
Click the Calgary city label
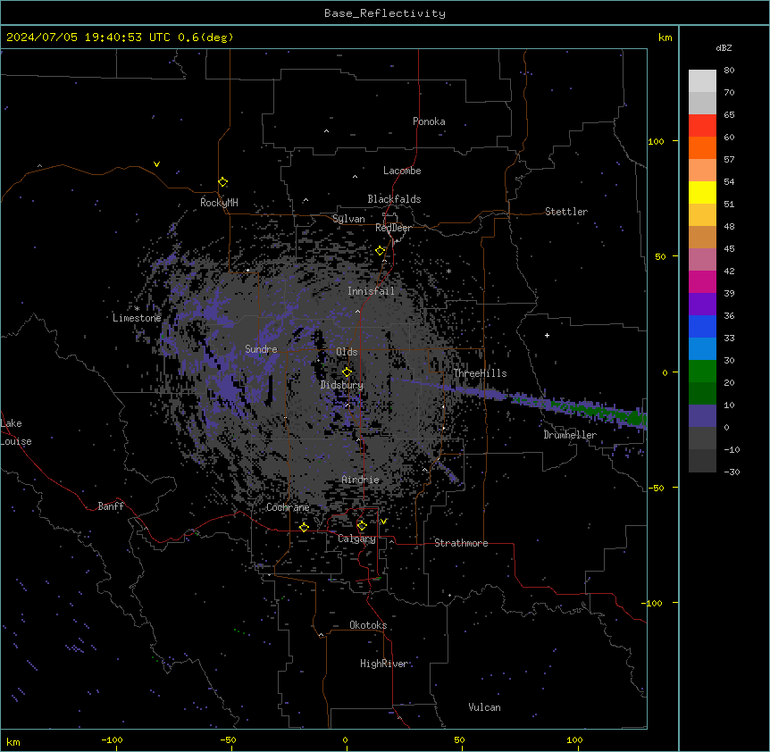(356, 539)
